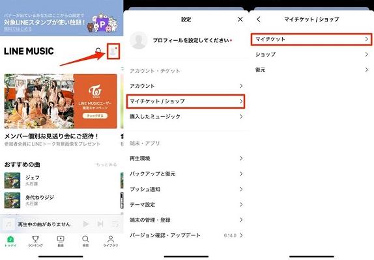Click chevron on 復元 row
The image size is (374, 260).
point(367,70)
